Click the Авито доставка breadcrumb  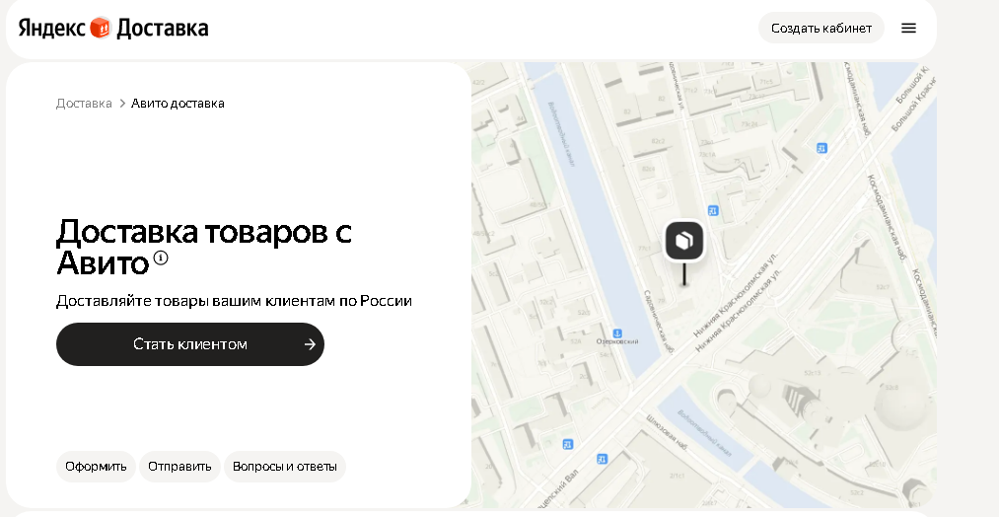point(178,104)
